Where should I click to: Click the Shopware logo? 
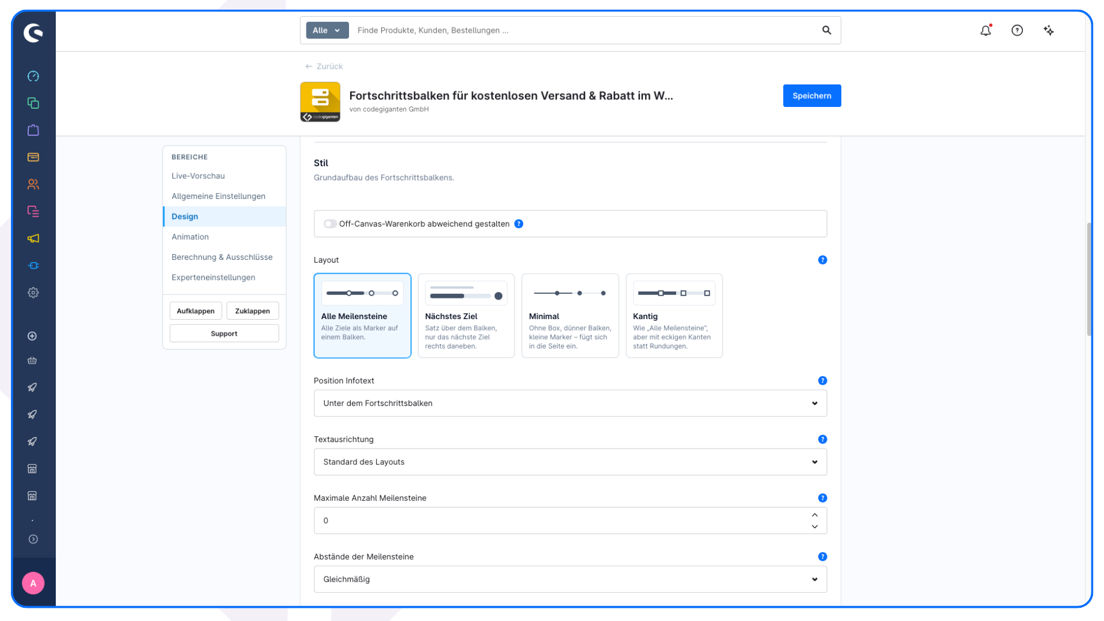33,33
